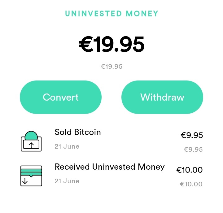Tap the large €19.95 balance amount

[x=111, y=44]
